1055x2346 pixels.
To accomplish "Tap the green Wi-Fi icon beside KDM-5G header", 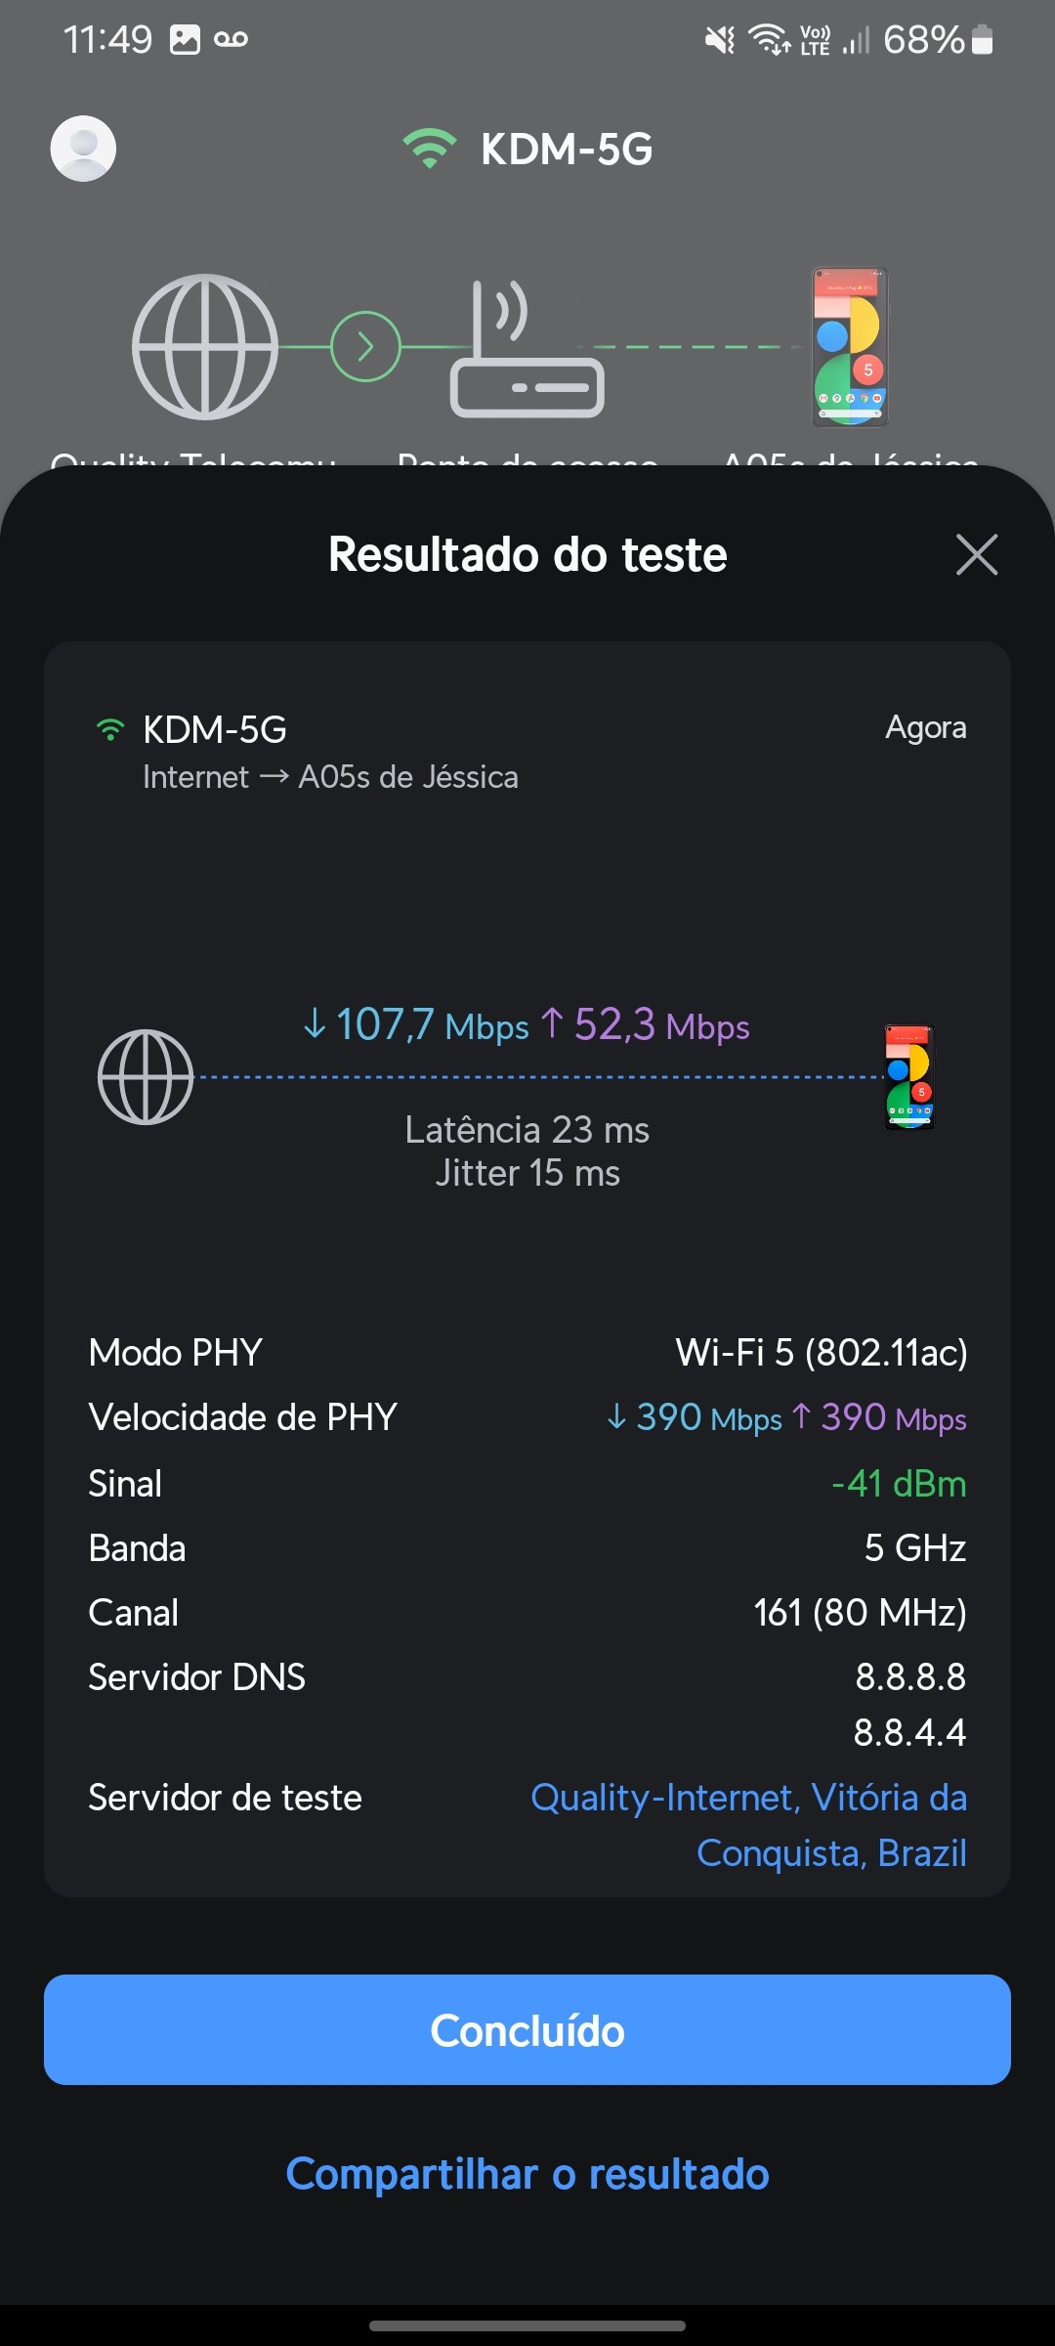I will coord(429,149).
